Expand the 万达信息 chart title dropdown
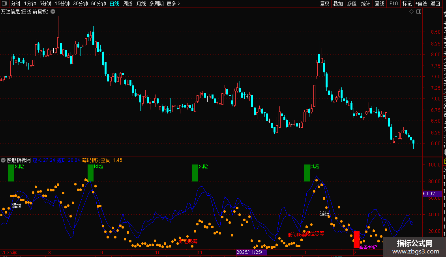The height and width of the screenshot is (257, 446). pos(53,12)
